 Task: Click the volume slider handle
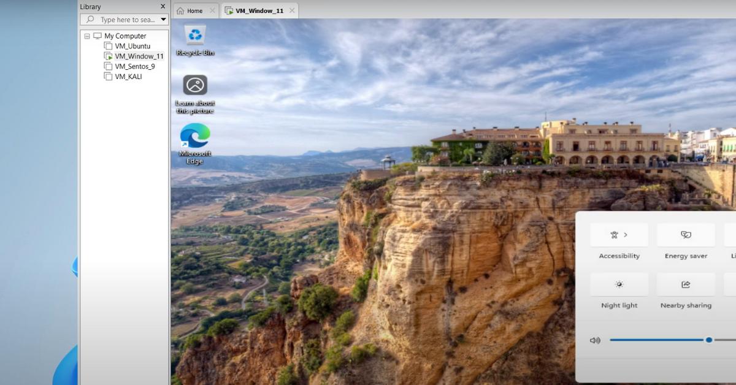[x=709, y=340]
